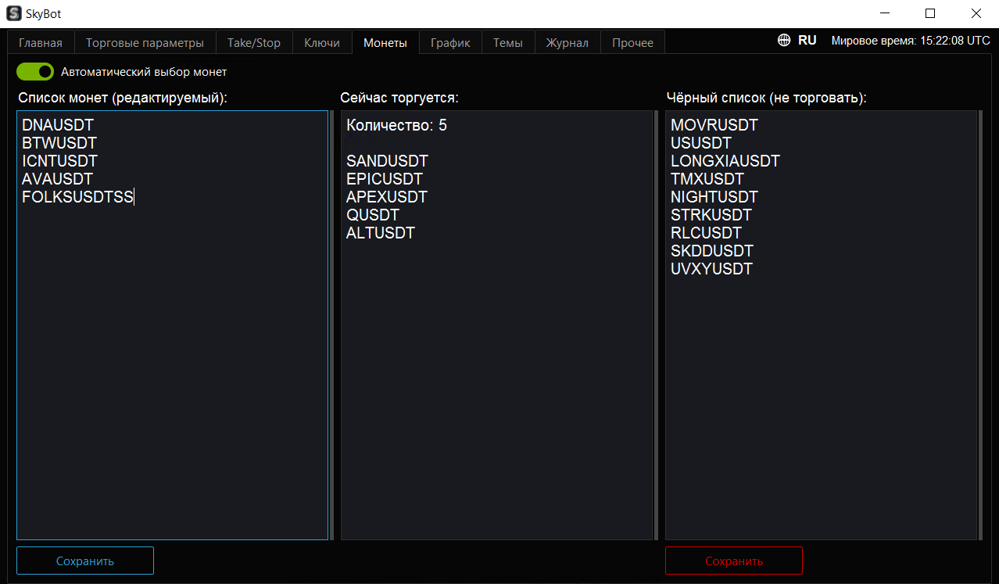Image resolution: width=999 pixels, height=584 pixels.
Task: Click EPICUSDT in currently trading list
Action: pyautogui.click(x=385, y=179)
